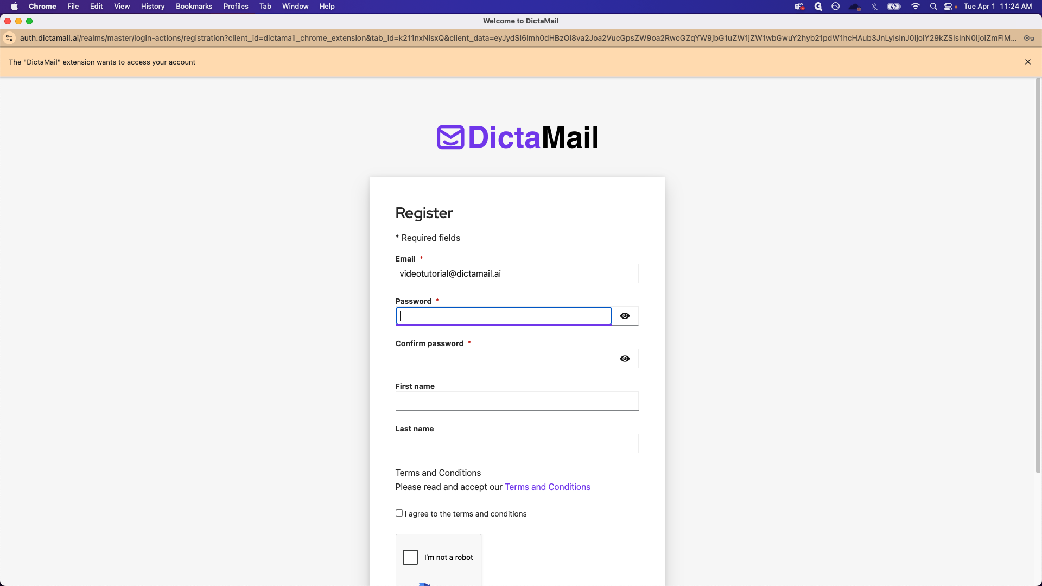This screenshot has width=1042, height=586.
Task: Tick the I'm not a robot checkbox
Action: point(410,557)
